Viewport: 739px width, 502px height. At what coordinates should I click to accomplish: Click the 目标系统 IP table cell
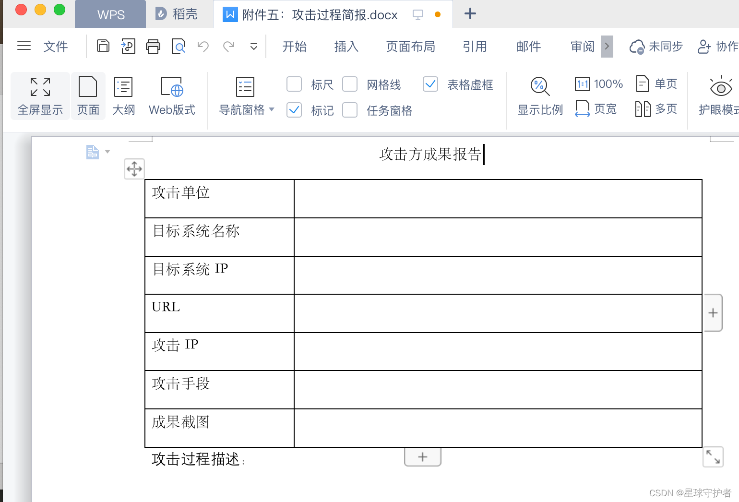coord(219,275)
